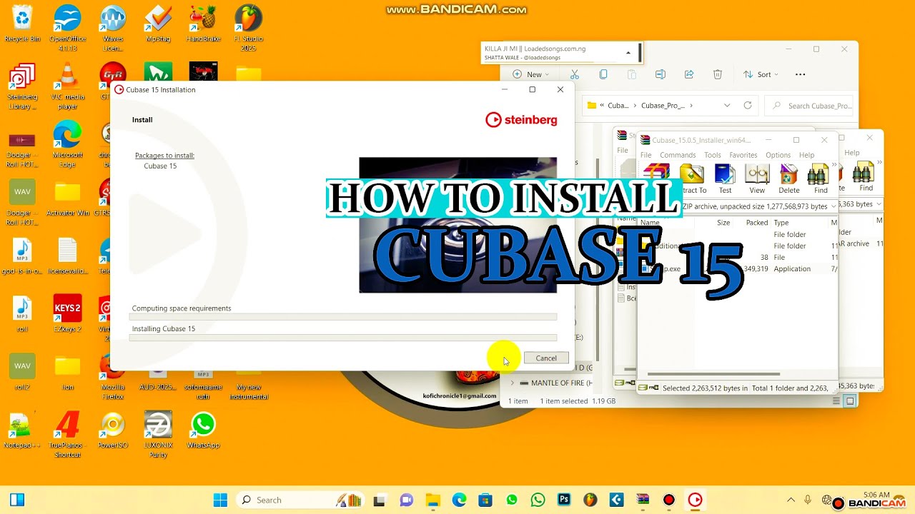
Task: Open Microsoft Store from the taskbar
Action: pyautogui.click(x=485, y=500)
